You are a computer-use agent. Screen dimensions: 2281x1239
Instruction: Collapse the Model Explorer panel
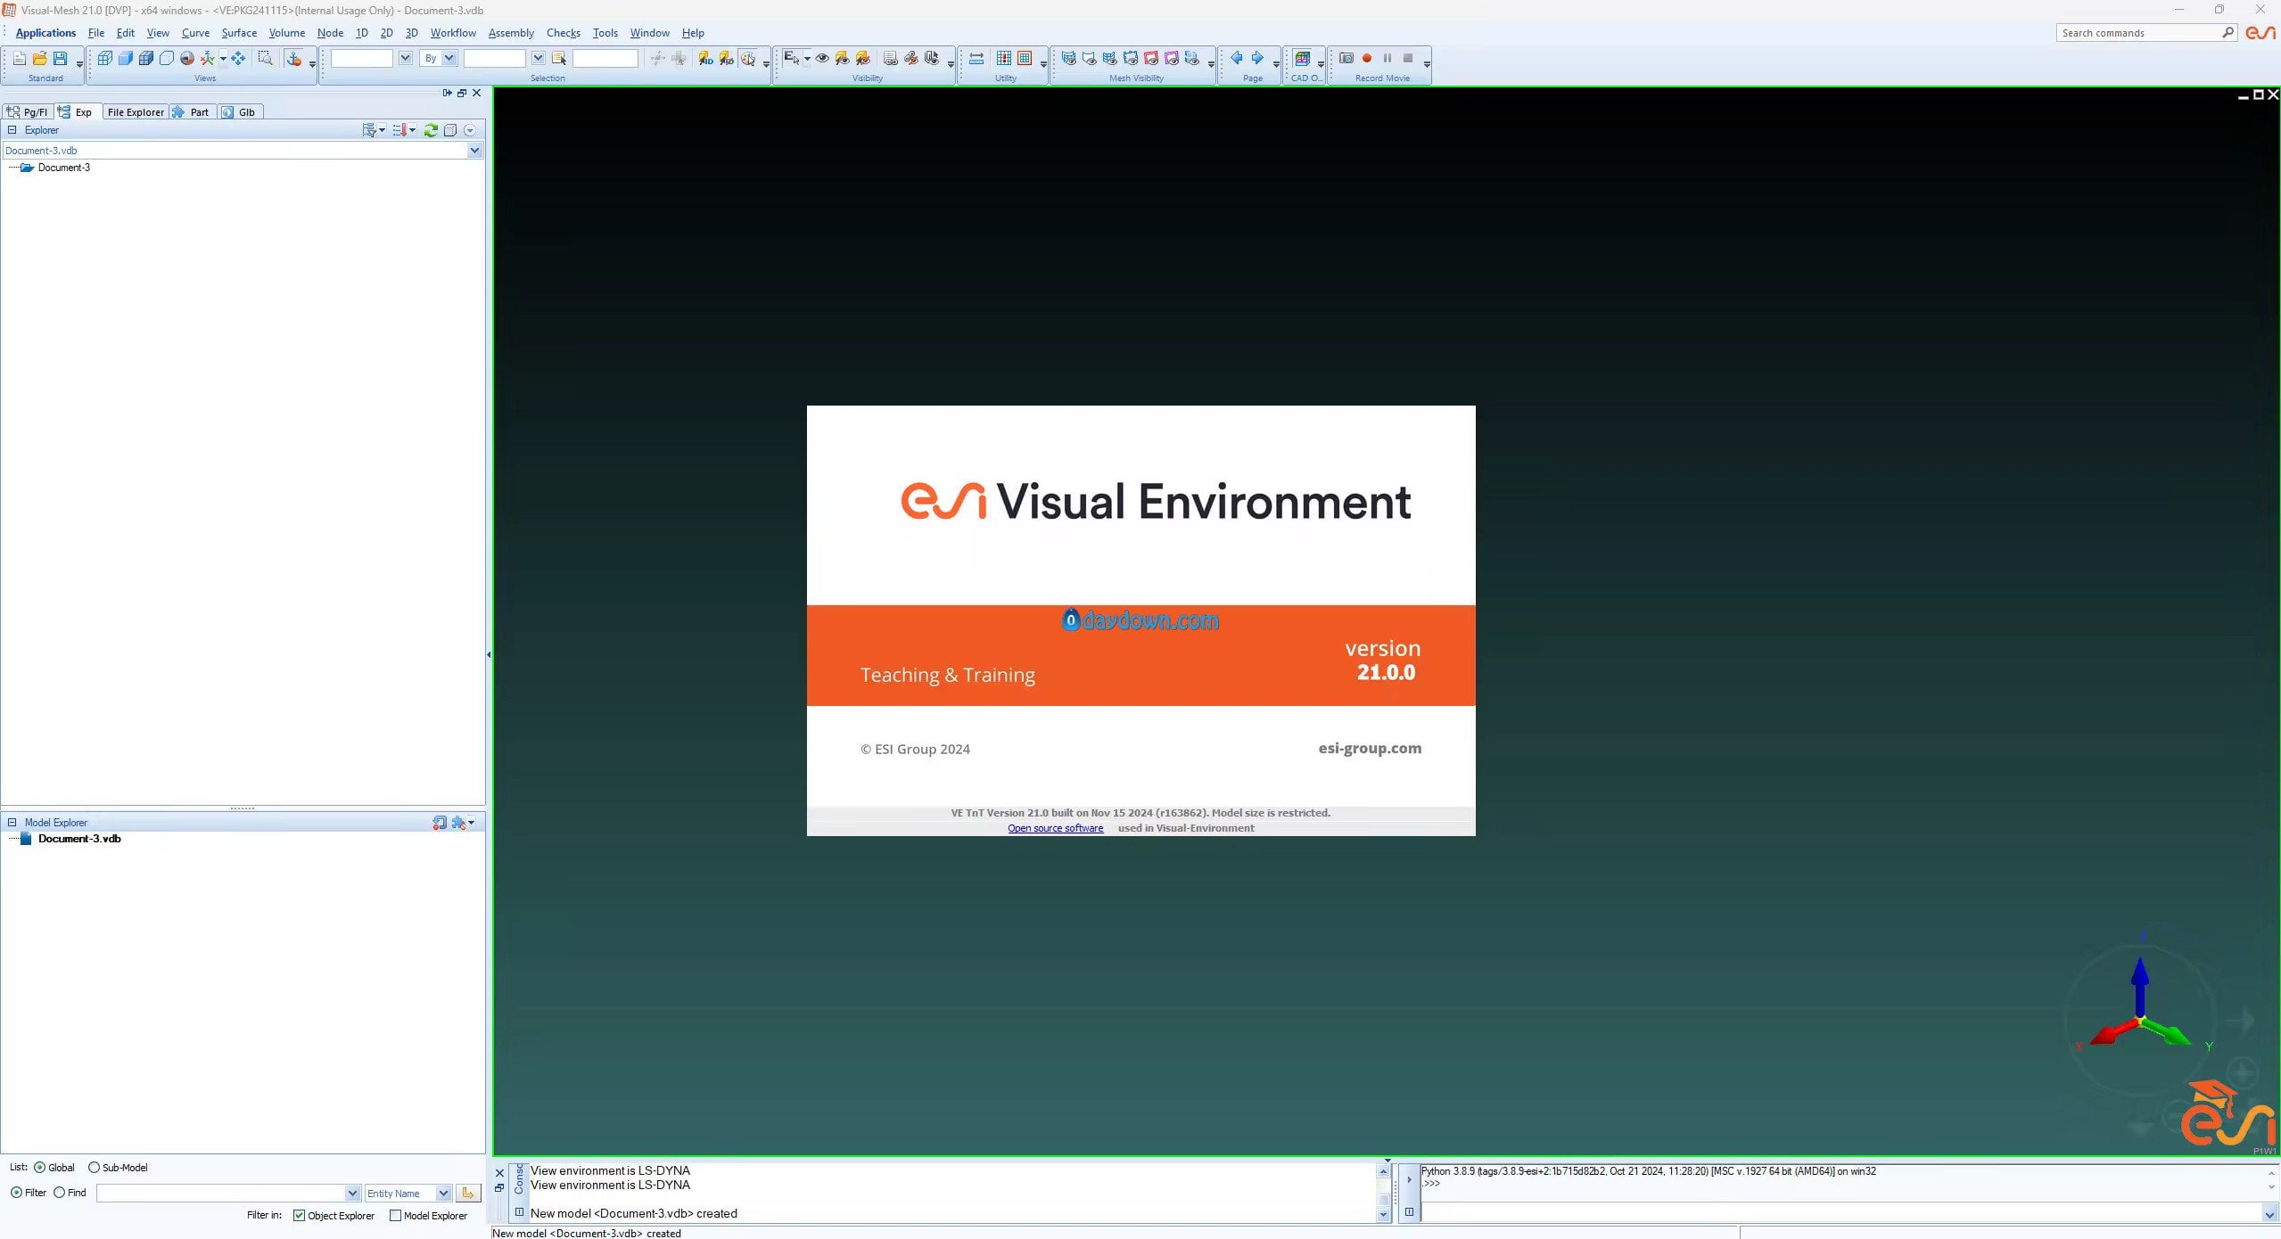(x=12, y=823)
